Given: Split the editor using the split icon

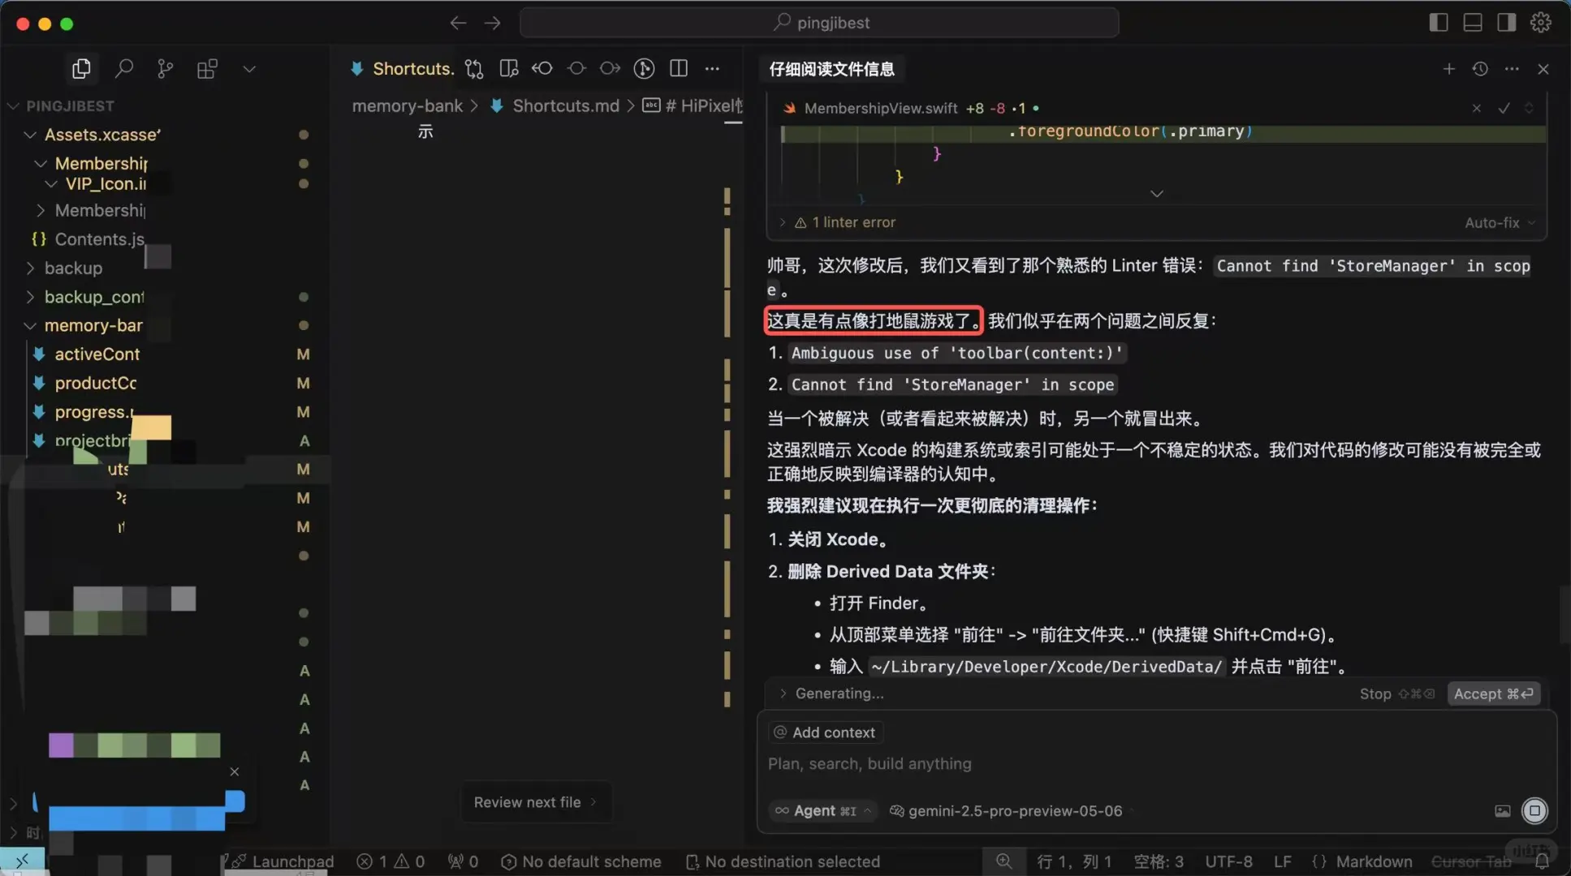Looking at the screenshot, I should tap(679, 68).
